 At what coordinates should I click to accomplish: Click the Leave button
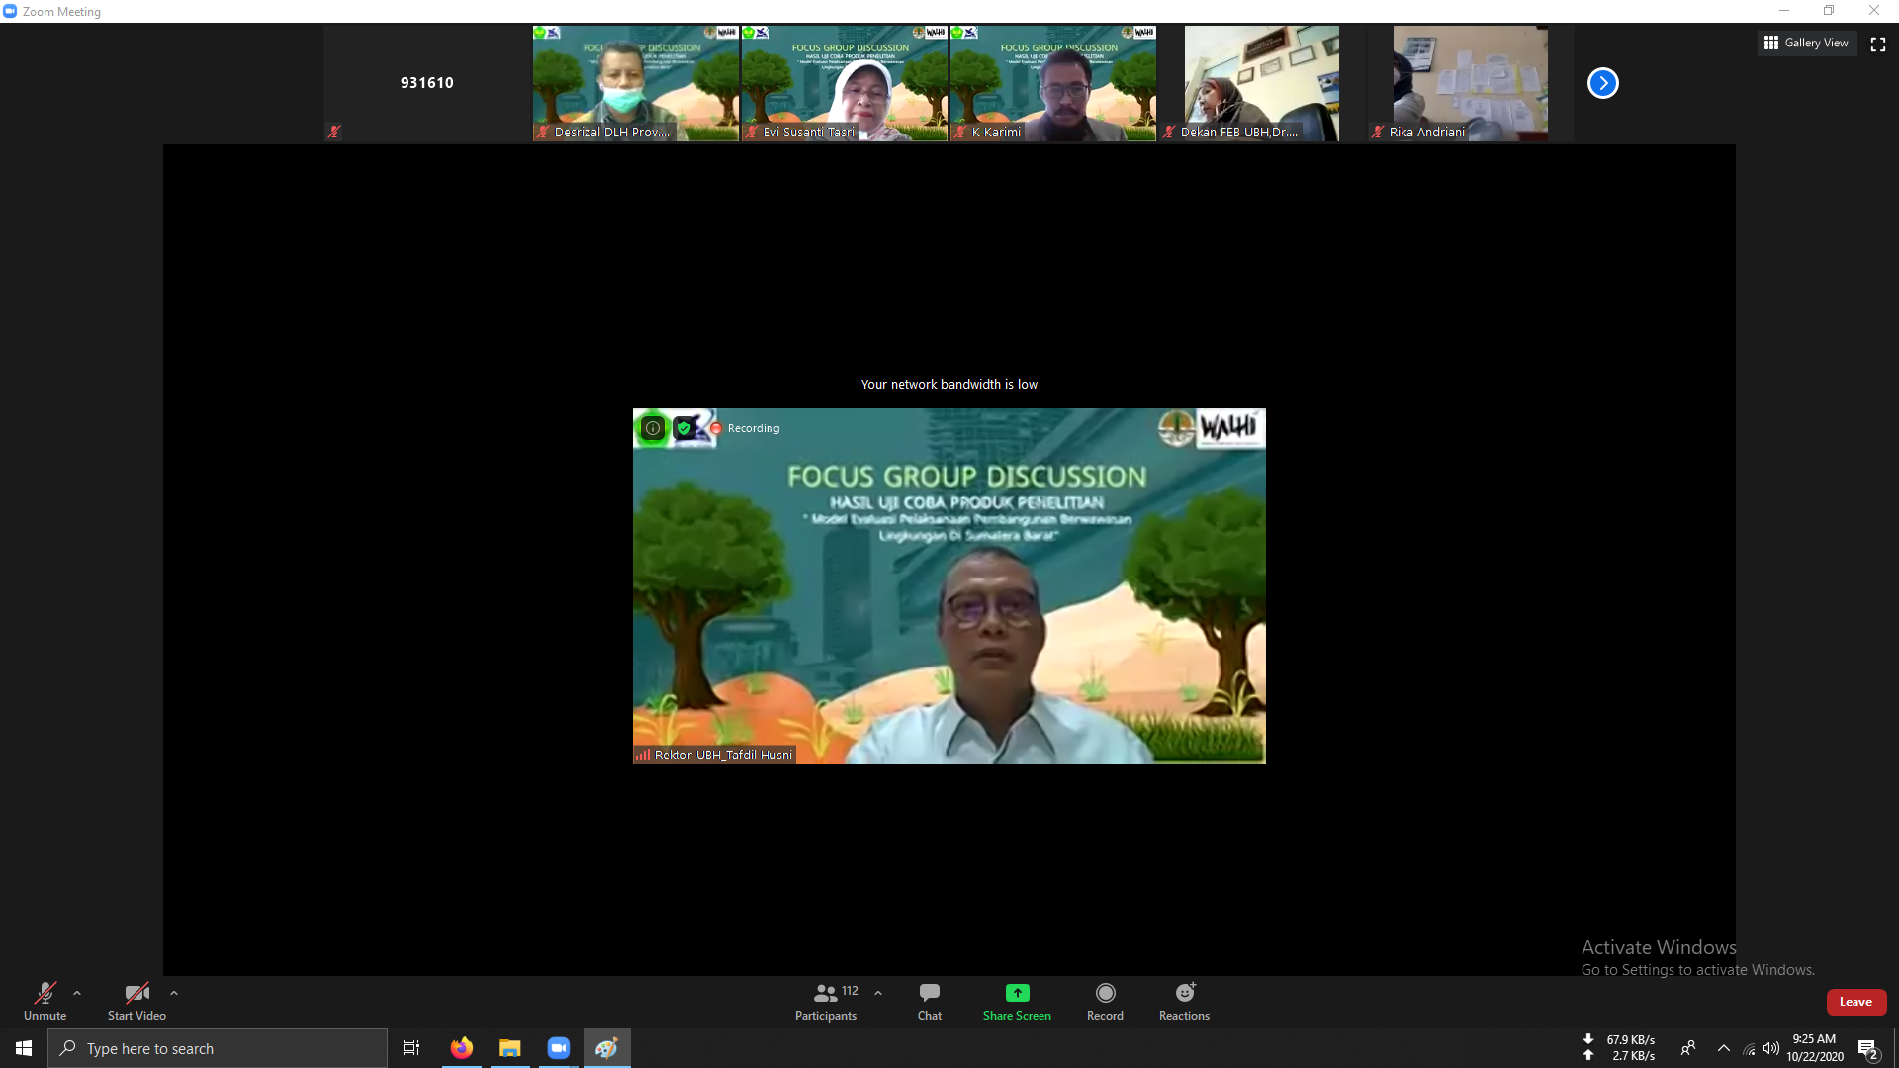click(x=1855, y=1002)
